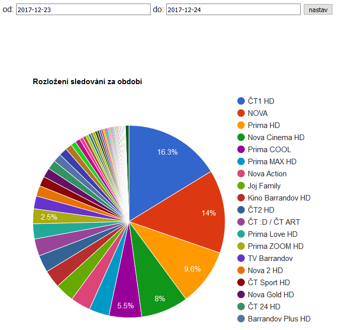Click the Nova 2 HD legend swatch
The height and width of the screenshot is (330, 337).
(x=241, y=270)
